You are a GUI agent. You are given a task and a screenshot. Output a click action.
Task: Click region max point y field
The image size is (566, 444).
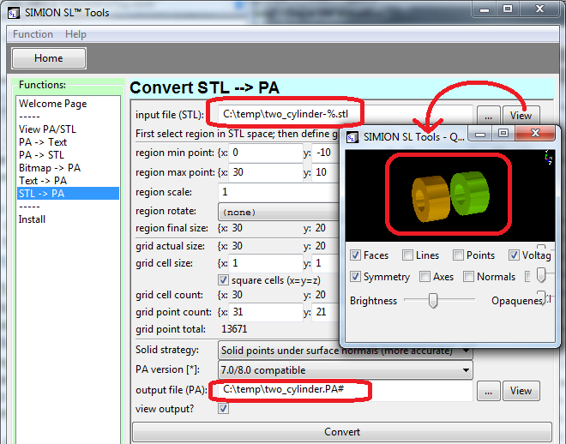(326, 172)
